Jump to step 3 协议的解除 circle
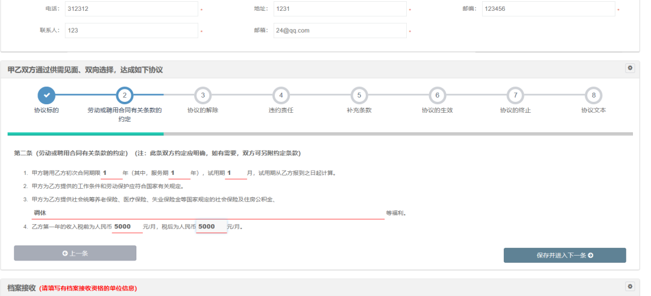651x296 pixels. point(203,95)
